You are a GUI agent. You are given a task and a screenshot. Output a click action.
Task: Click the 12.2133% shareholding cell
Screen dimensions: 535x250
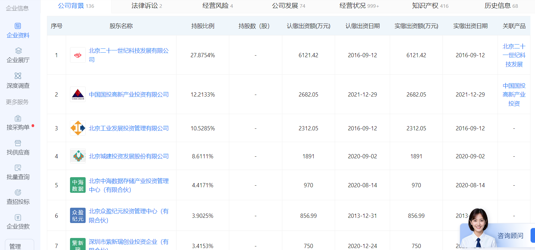[203, 95]
